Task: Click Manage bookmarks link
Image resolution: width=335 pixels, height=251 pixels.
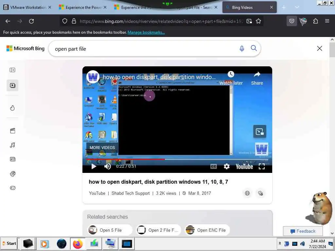Action: click(x=146, y=32)
